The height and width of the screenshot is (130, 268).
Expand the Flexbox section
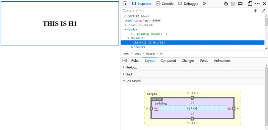(x=192, y=67)
